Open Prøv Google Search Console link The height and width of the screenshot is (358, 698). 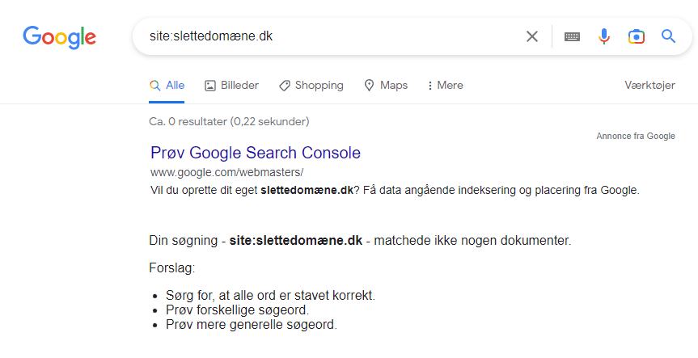(x=256, y=153)
